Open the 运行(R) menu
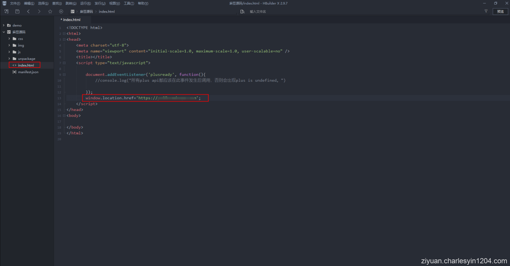This screenshot has height=266, width=510. (x=85, y=3)
